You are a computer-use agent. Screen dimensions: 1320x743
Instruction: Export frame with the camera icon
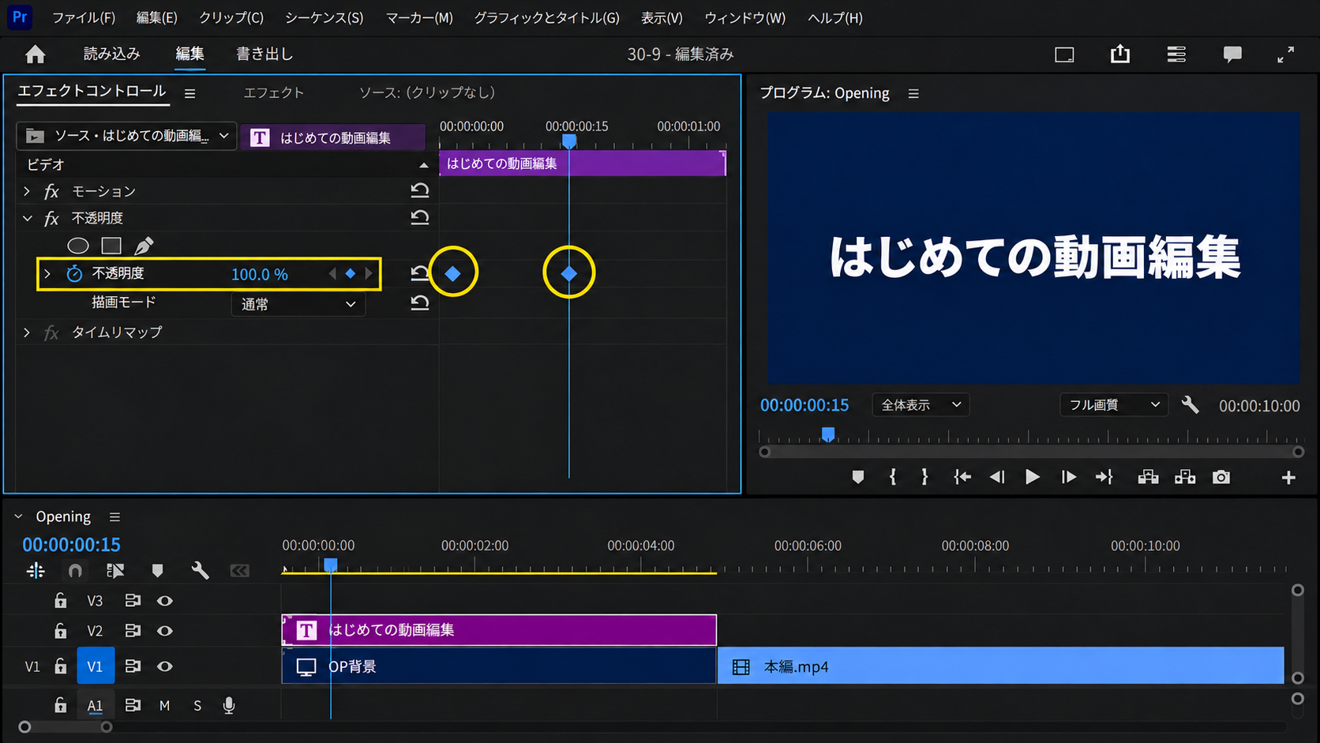[x=1221, y=477]
